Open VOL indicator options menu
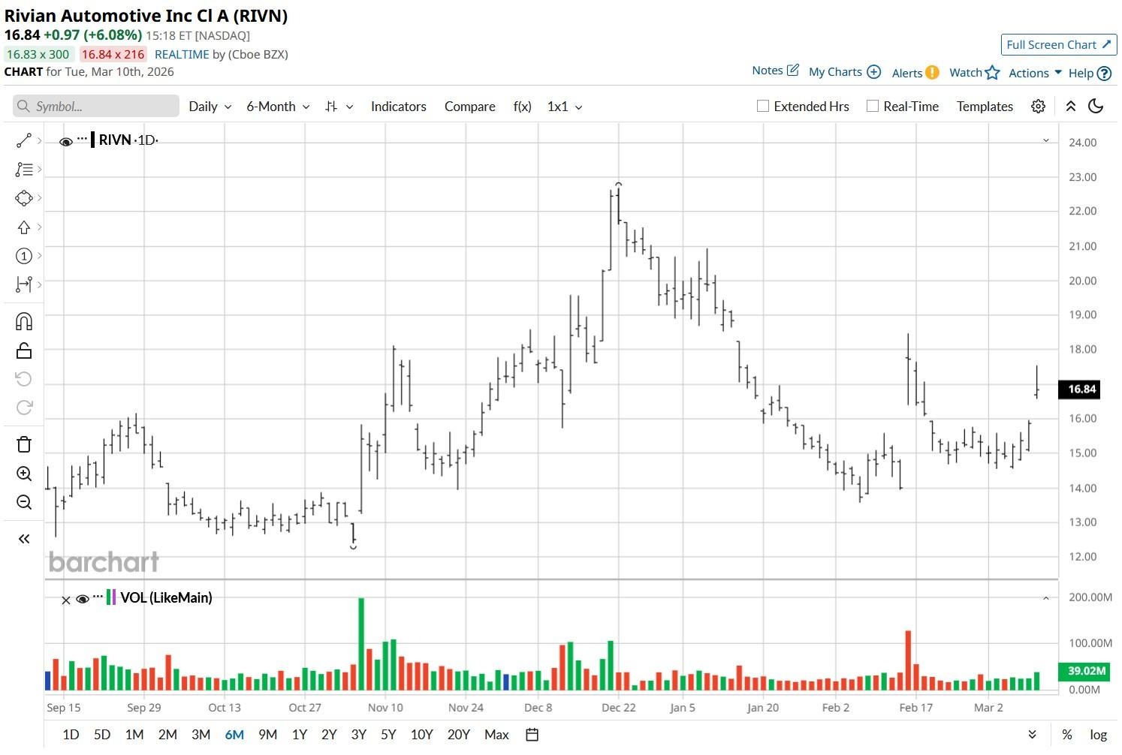This screenshot has height=755, width=1122. coord(98,597)
